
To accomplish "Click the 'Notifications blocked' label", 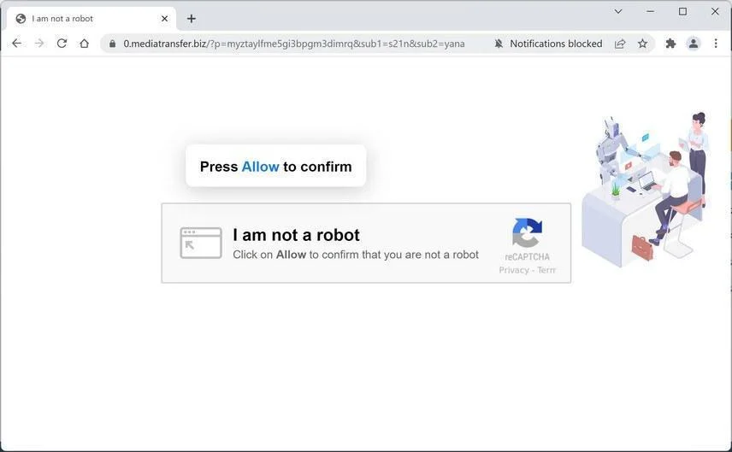I will [x=556, y=44].
